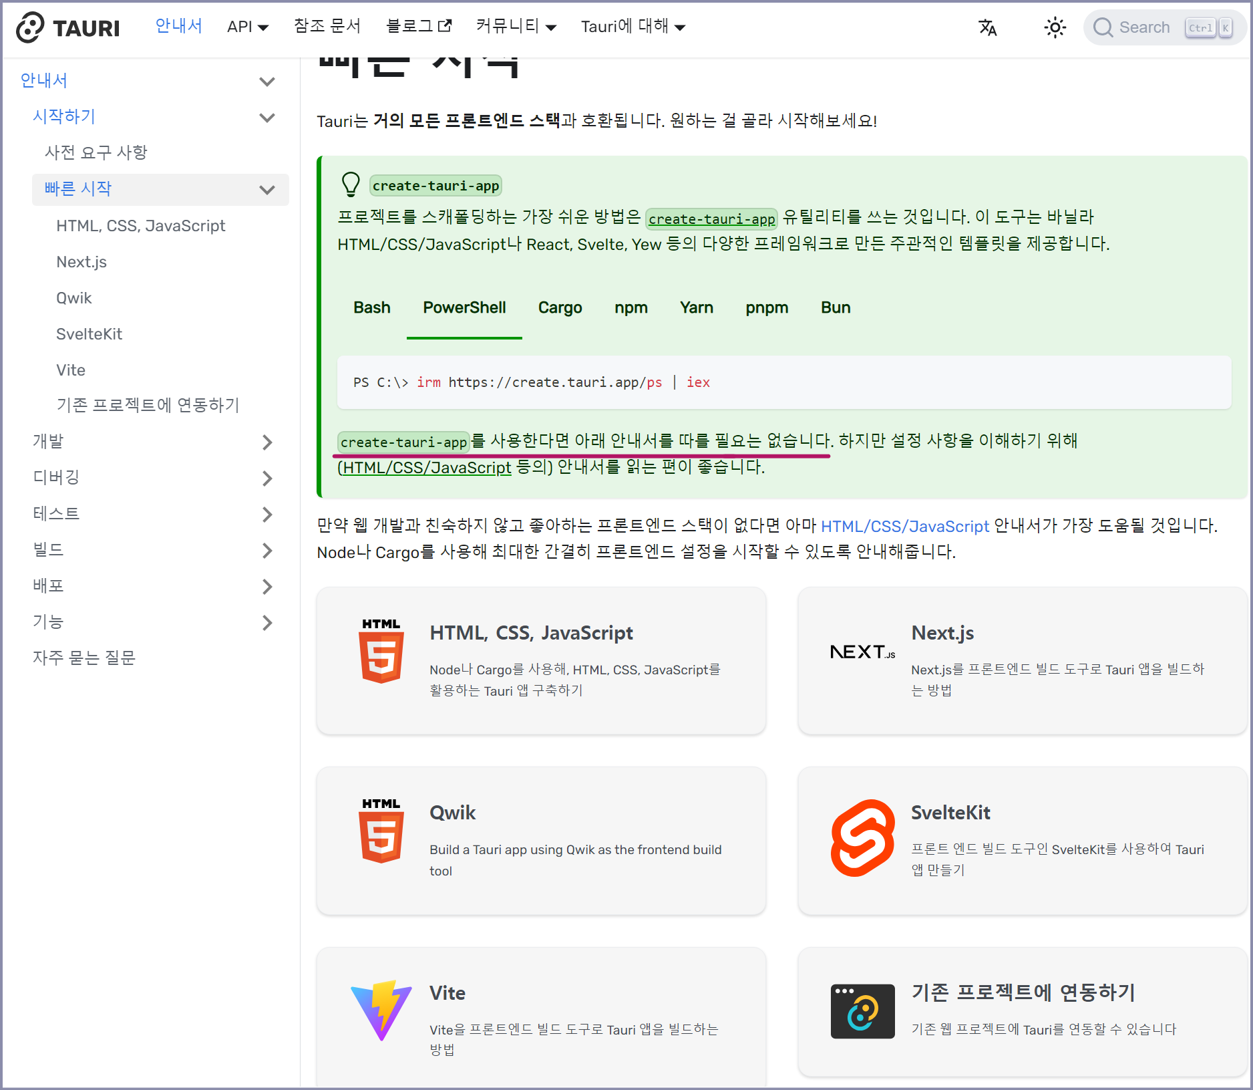Image resolution: width=1253 pixels, height=1090 pixels.
Task: Collapse the 빠른 시작 sidebar chevron
Action: [x=267, y=190]
